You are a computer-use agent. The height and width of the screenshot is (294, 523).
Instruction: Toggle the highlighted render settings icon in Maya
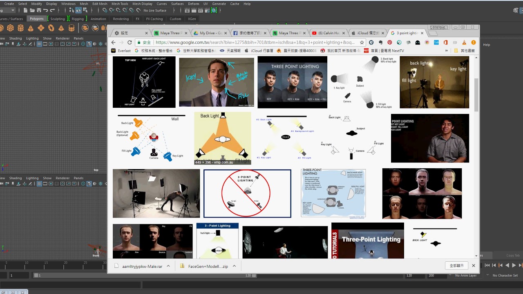coord(214,10)
